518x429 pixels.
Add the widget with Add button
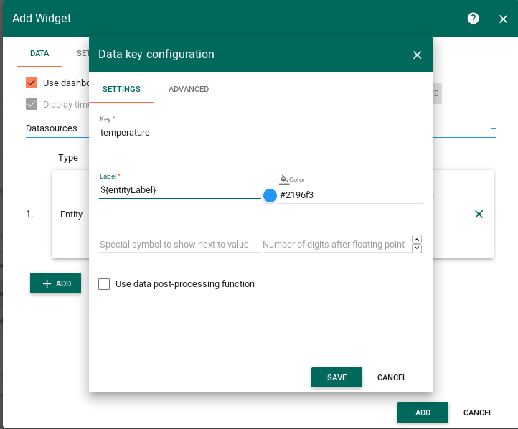coord(423,412)
